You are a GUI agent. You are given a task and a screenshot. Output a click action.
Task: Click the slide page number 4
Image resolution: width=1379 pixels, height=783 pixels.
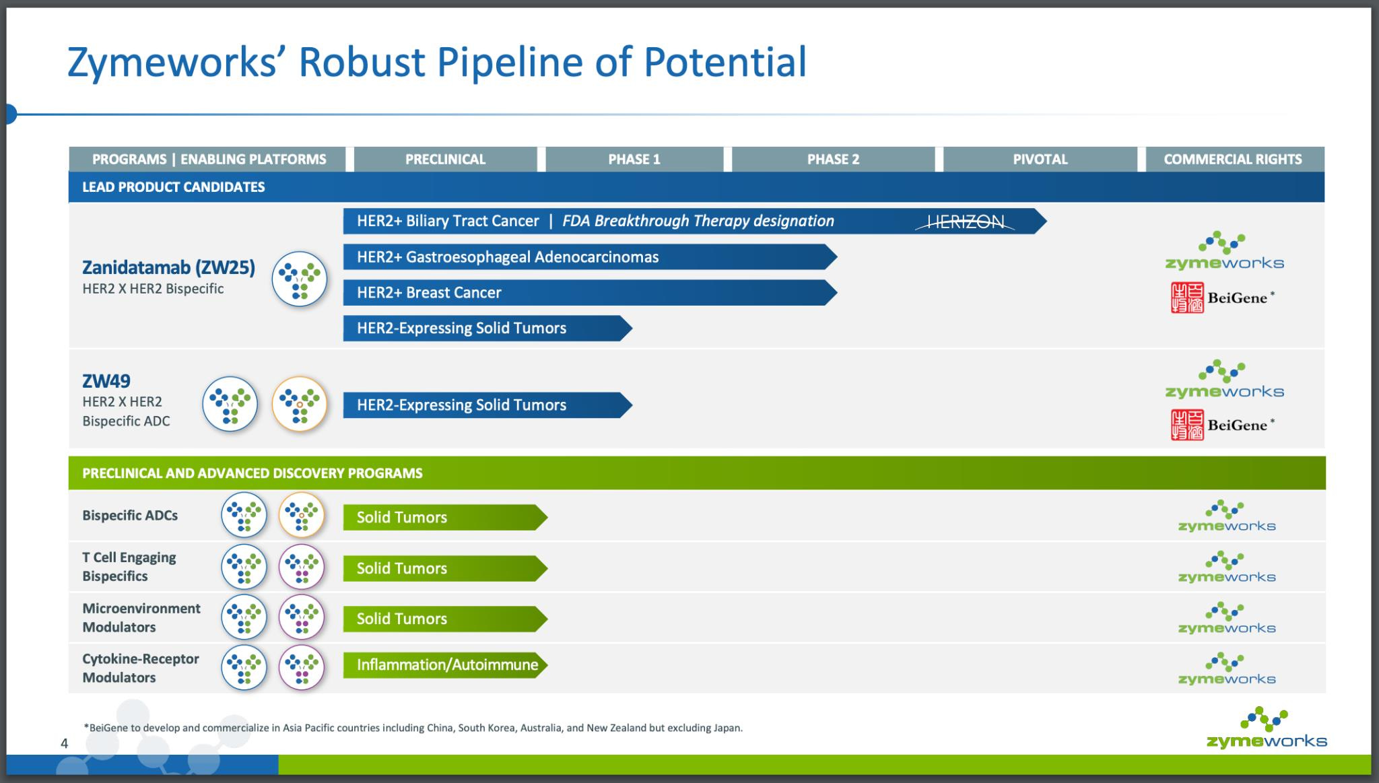65,743
